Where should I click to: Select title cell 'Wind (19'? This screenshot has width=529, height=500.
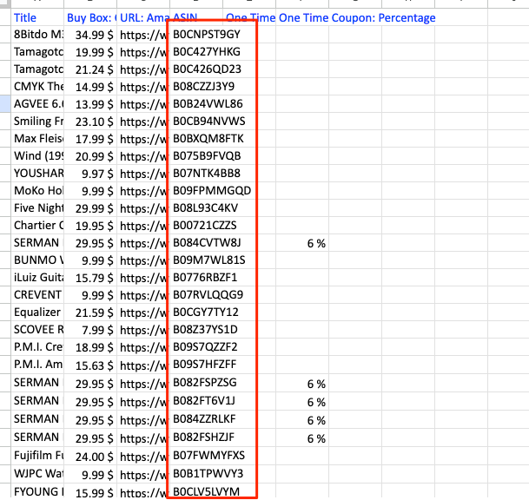(x=37, y=156)
